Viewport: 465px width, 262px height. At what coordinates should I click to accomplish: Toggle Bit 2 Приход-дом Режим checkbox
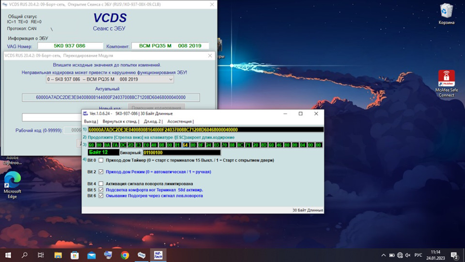[x=101, y=172]
